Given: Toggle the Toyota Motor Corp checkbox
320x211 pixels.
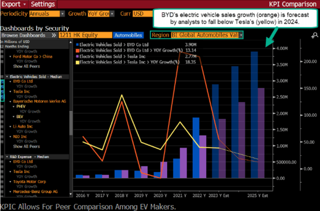Looking at the screenshot, I should (x=2, y=182).
